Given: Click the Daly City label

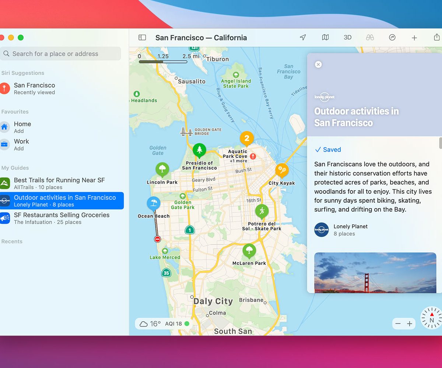Looking at the screenshot, I should pyautogui.click(x=213, y=301).
